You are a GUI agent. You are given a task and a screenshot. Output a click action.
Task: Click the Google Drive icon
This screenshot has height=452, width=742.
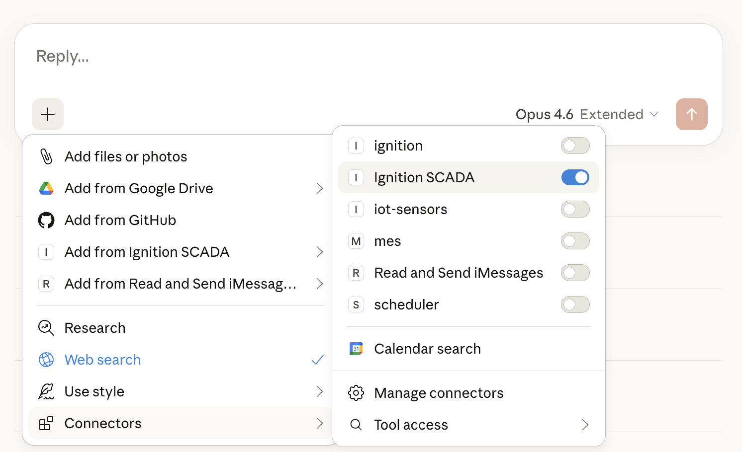click(46, 188)
